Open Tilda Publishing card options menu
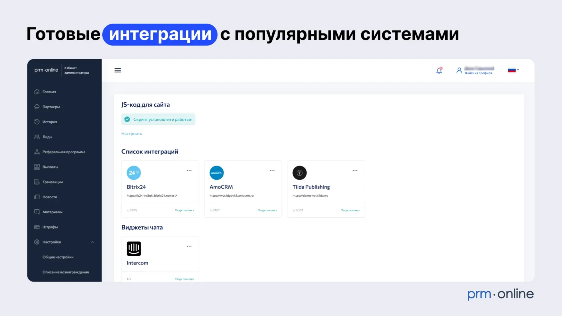This screenshot has height=316, width=562. point(355,171)
